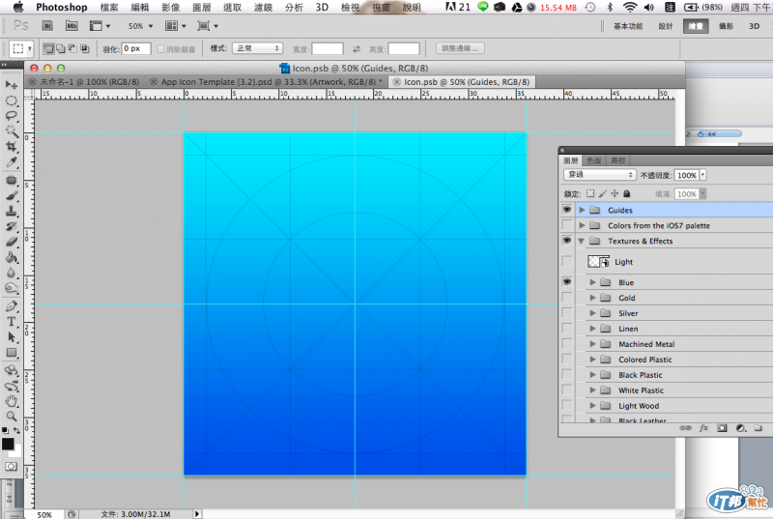Screen dimensions: 773x519
Task: Show the Gold layer group
Action: (566, 299)
